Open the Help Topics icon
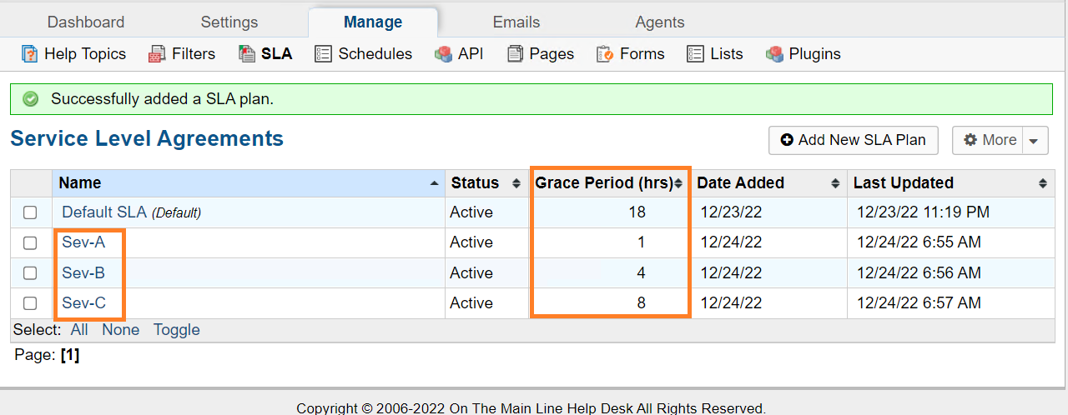The width and height of the screenshot is (1068, 415). click(30, 54)
